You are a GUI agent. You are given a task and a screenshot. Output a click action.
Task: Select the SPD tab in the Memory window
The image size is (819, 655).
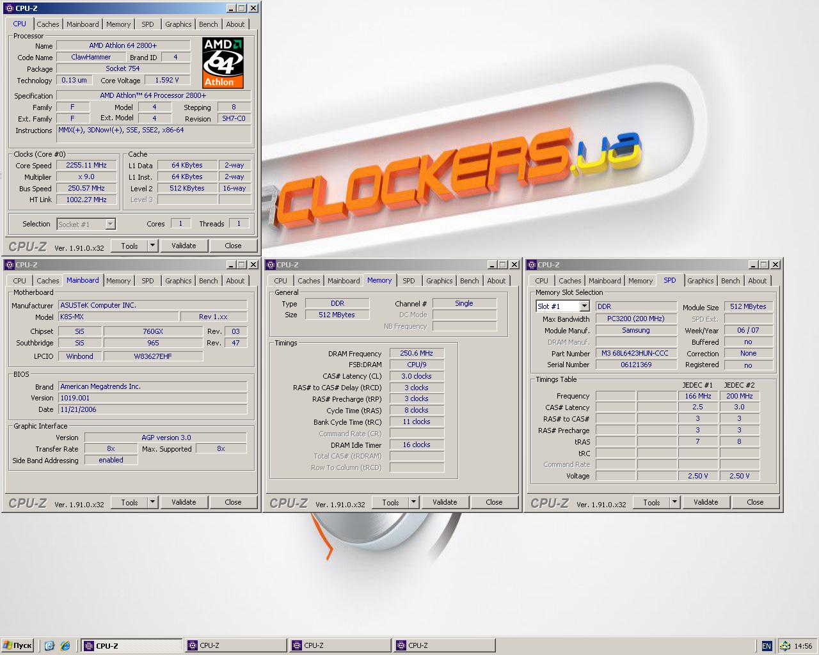click(x=409, y=281)
